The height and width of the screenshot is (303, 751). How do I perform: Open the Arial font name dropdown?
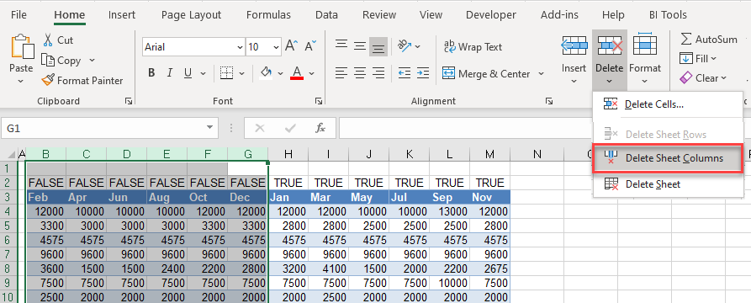[x=240, y=47]
